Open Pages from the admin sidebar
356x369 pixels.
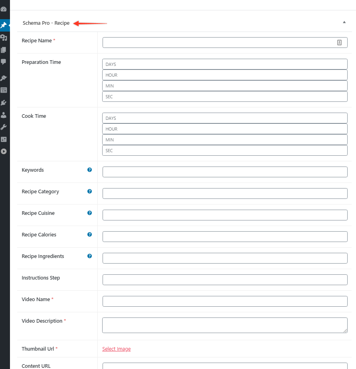click(x=4, y=50)
